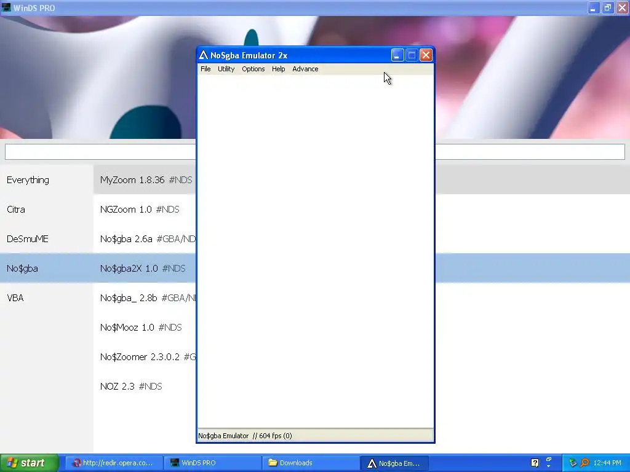
Task: Click the disabled maximize button of No$gba window
Action: pos(412,55)
